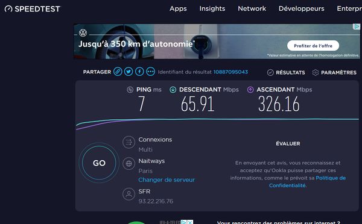Click the Paris server location text
Screen dimensions: 362x224
pyautogui.click(x=145, y=171)
